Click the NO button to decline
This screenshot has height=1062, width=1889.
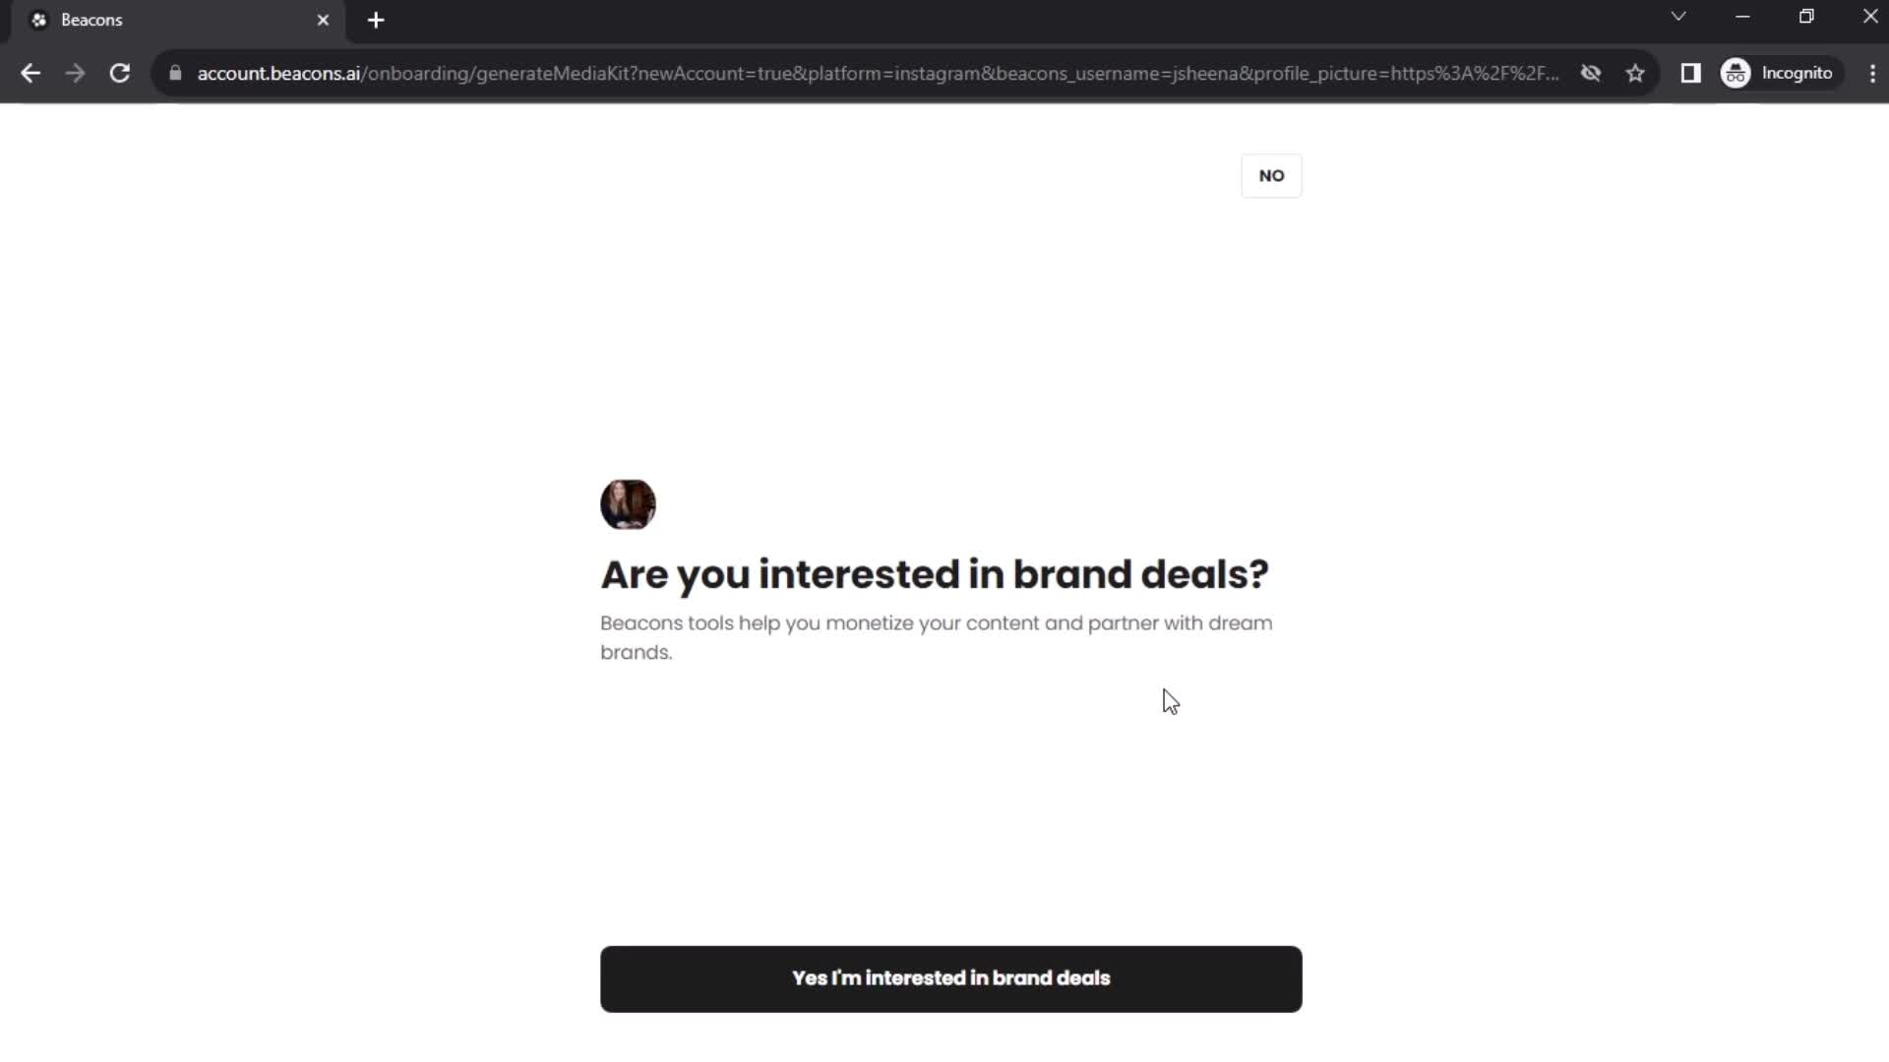(1271, 175)
